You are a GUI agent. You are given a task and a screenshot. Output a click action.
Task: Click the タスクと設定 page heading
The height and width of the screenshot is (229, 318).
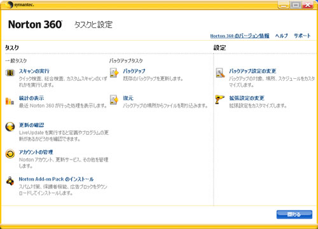tap(93, 25)
